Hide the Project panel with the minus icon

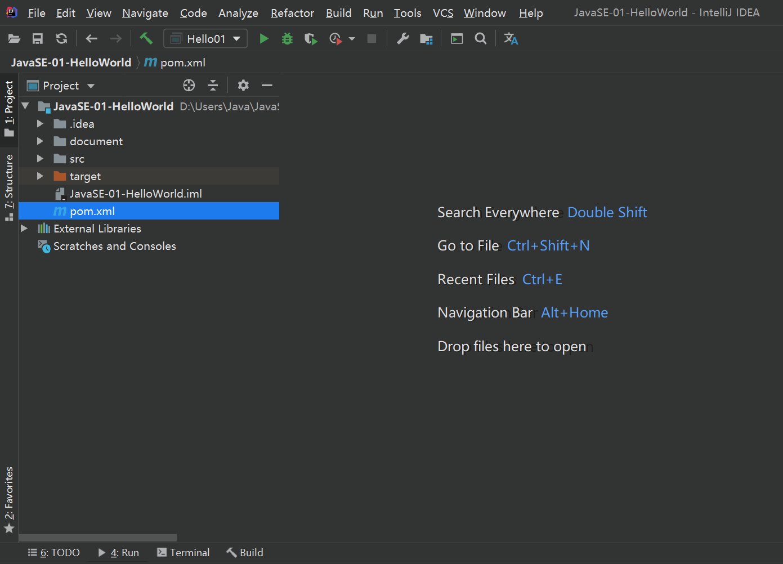[267, 86]
